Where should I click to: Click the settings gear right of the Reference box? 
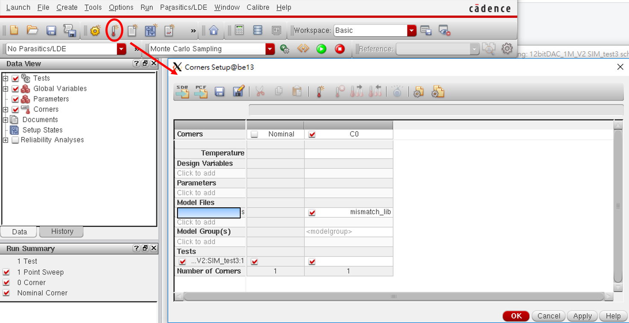pyautogui.click(x=507, y=49)
